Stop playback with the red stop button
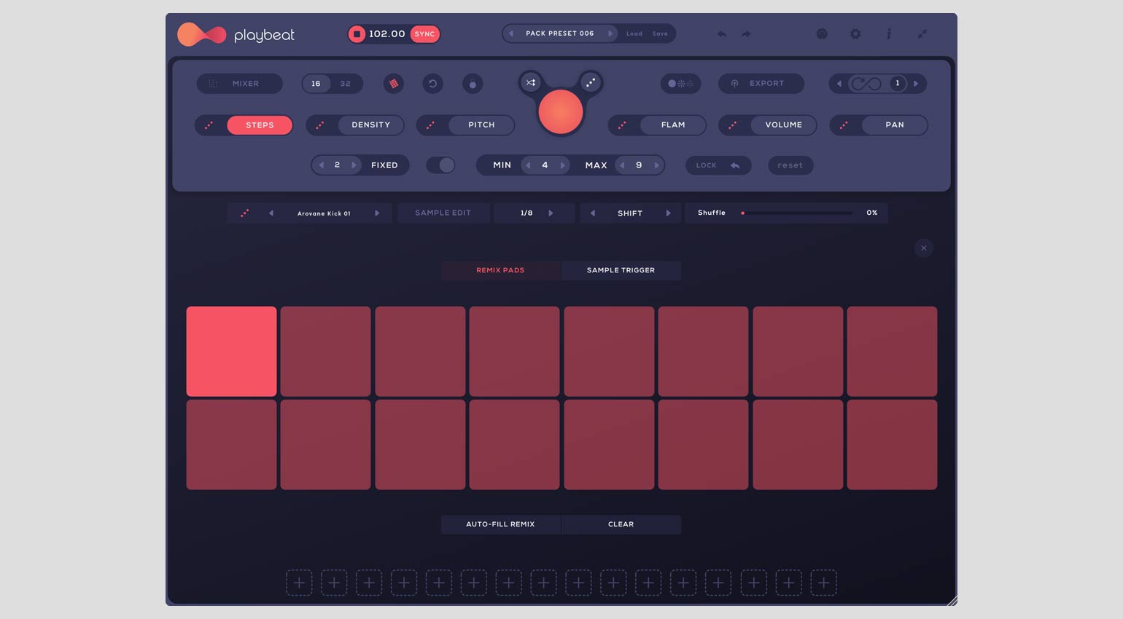Image resolution: width=1123 pixels, height=619 pixels. 357,34
